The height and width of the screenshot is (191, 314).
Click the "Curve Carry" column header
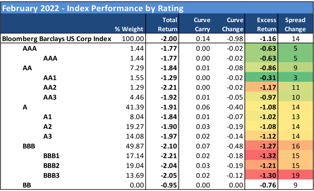[x=202, y=25]
